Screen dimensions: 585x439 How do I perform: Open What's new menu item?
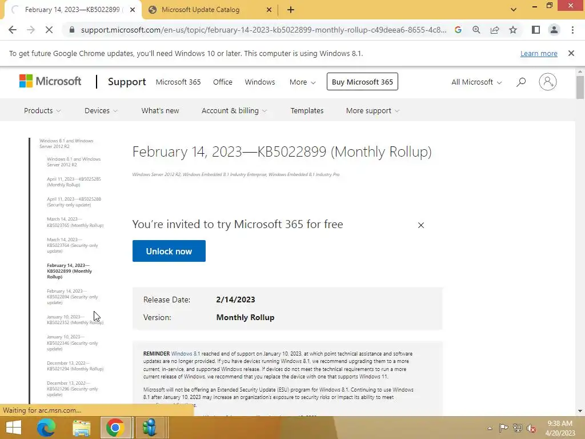pos(160,110)
